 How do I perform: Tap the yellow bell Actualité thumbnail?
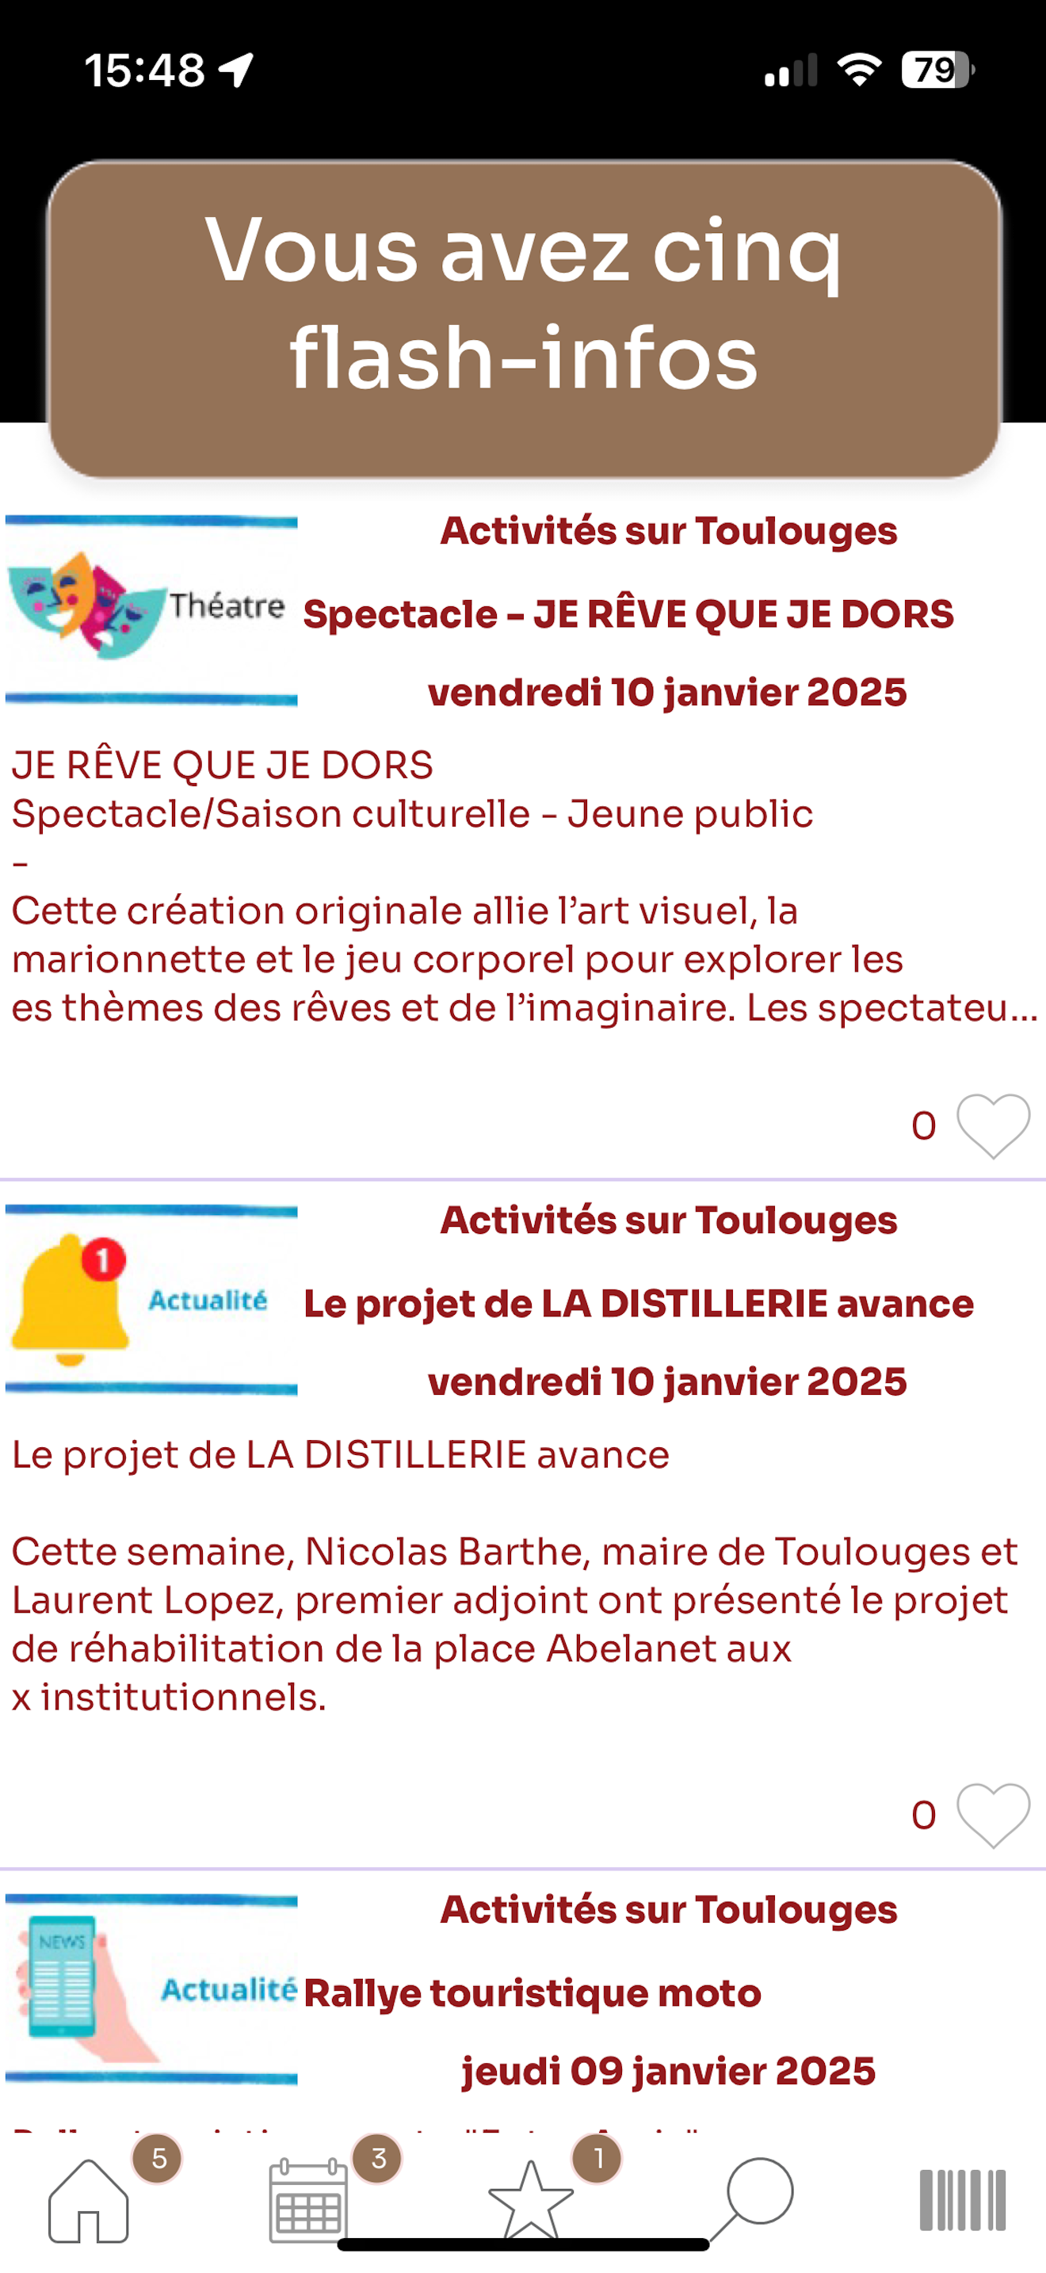(151, 1300)
